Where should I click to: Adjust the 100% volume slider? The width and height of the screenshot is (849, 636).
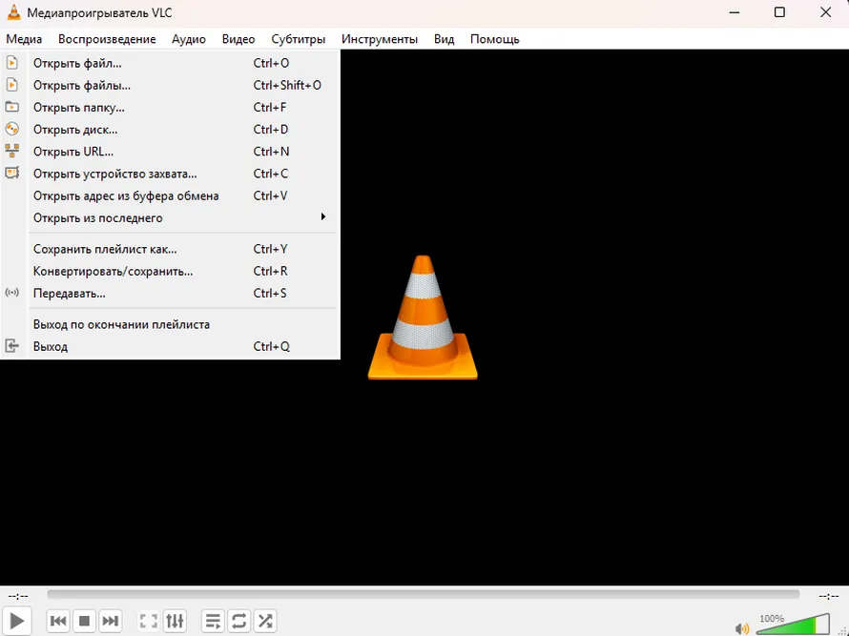793,625
